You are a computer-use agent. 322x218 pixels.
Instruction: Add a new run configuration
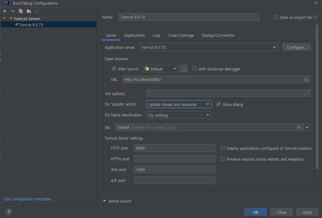coord(5,11)
